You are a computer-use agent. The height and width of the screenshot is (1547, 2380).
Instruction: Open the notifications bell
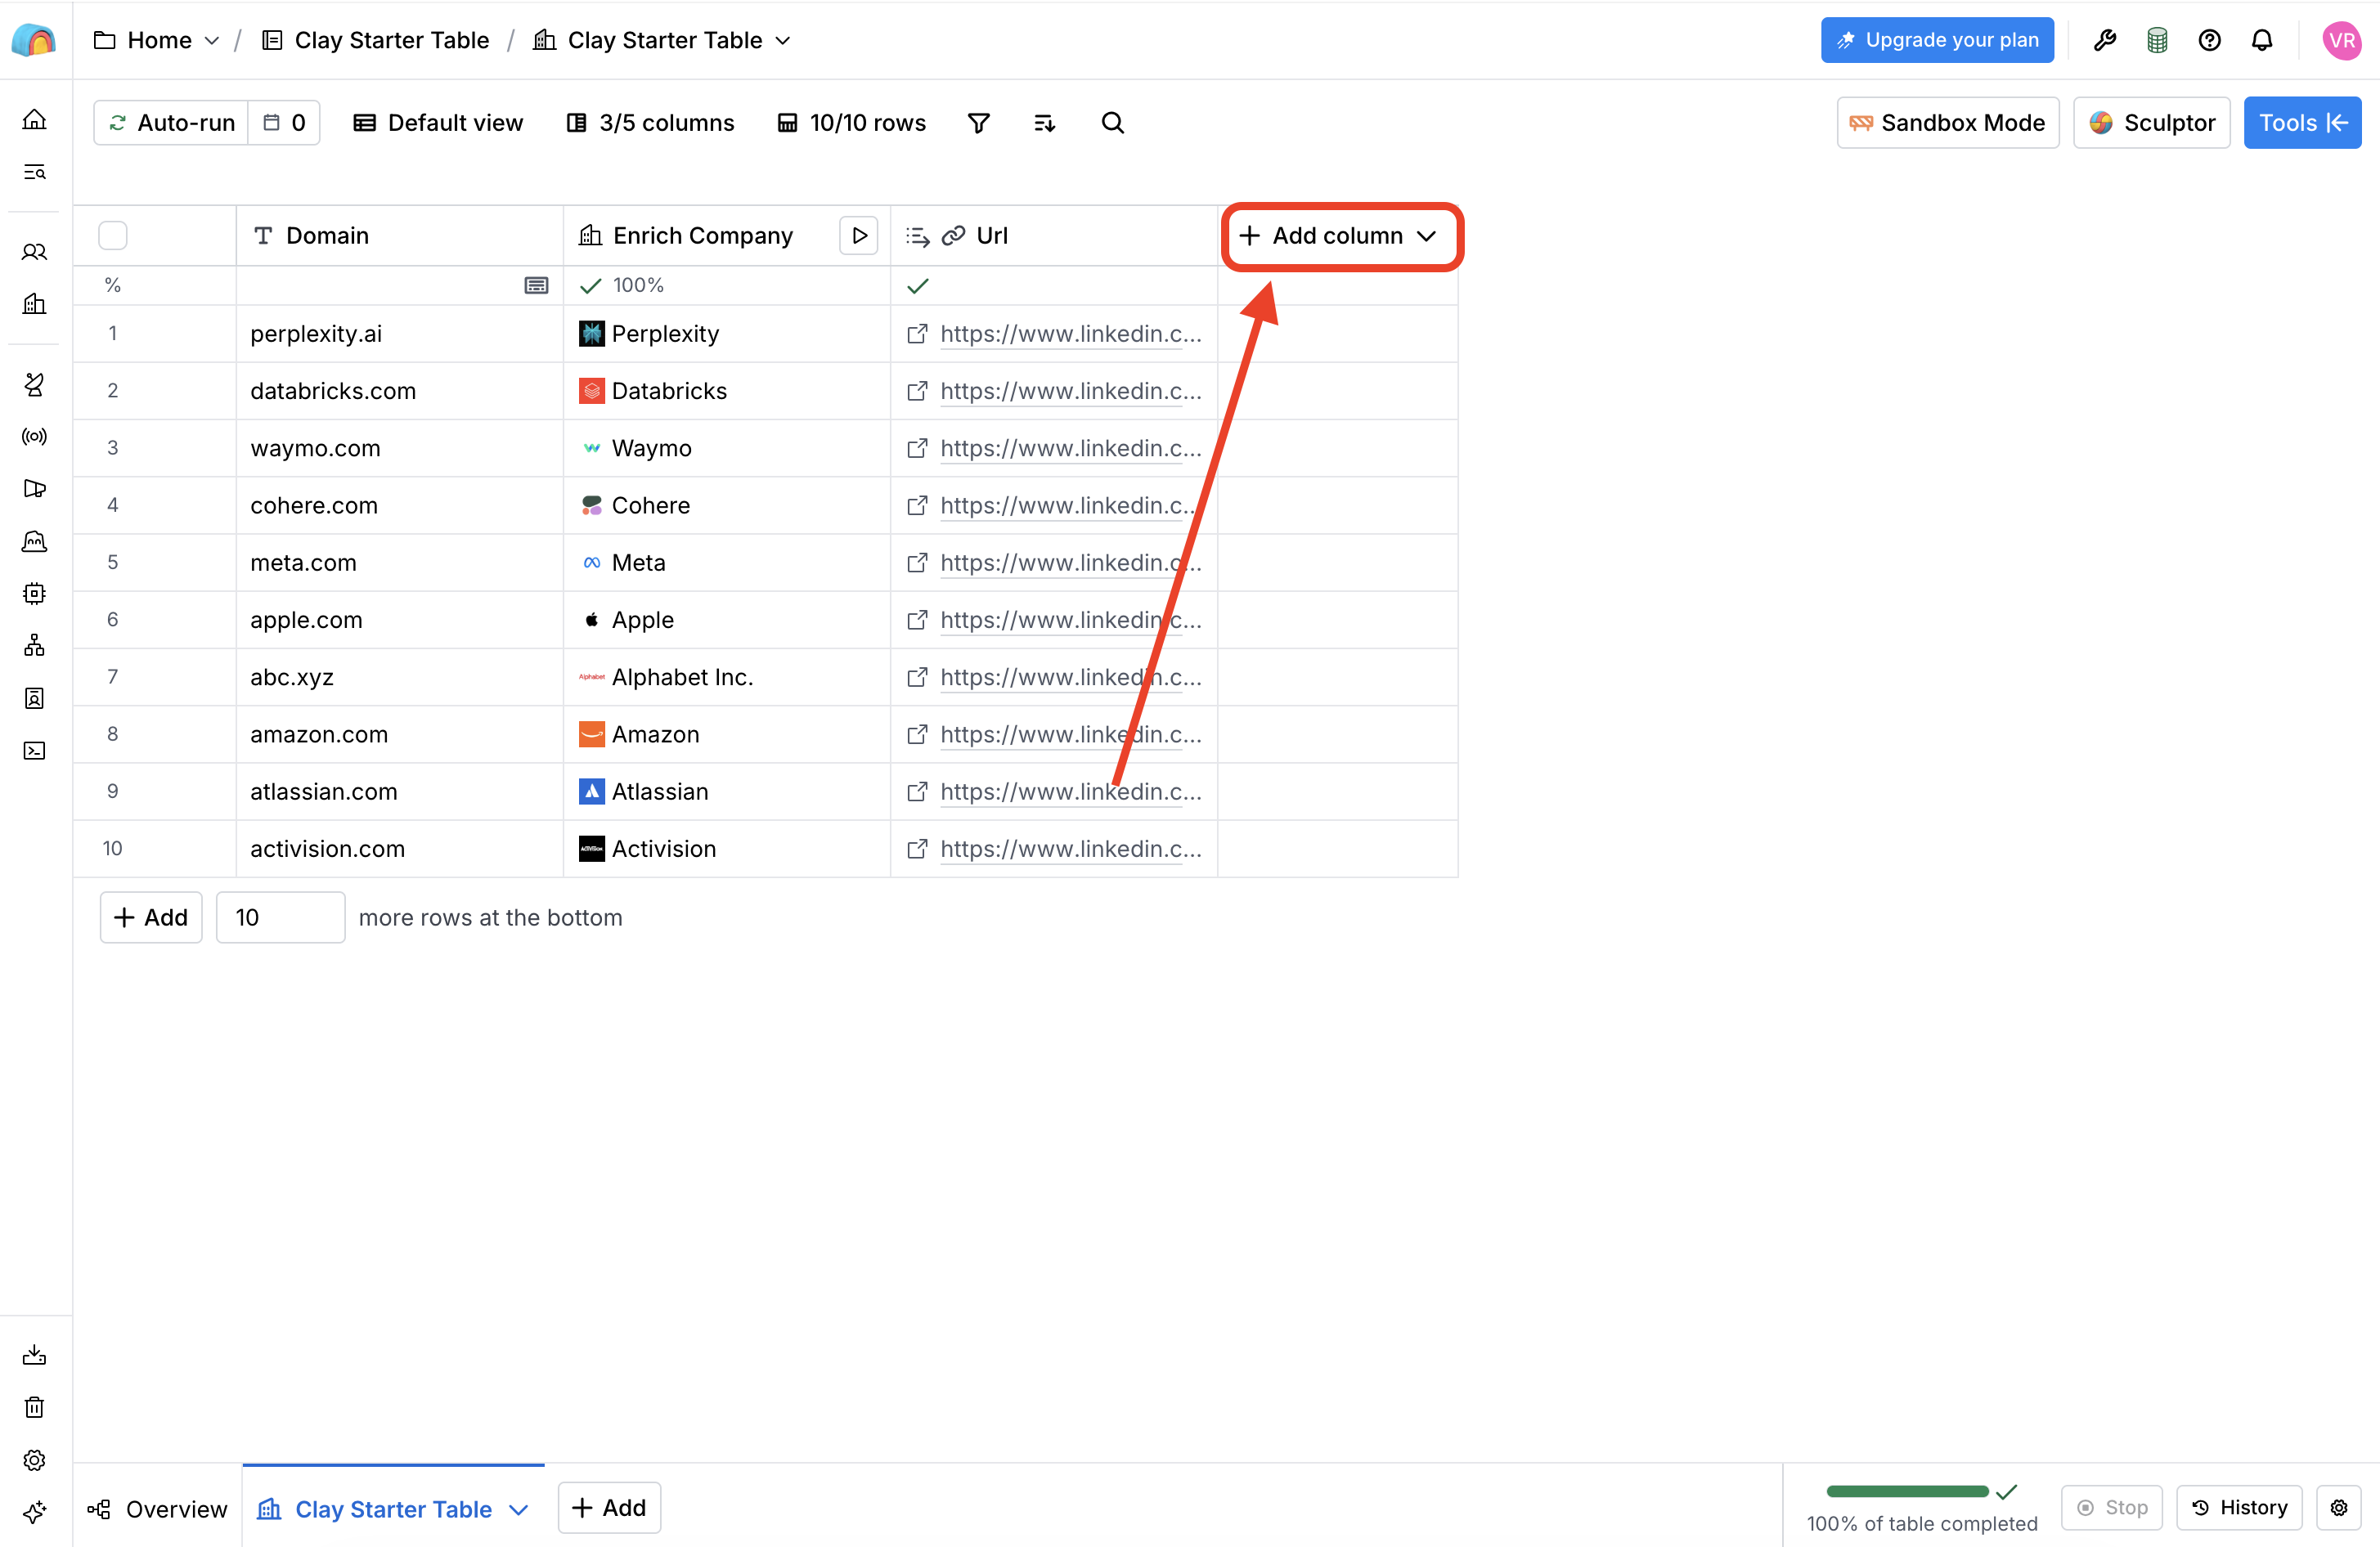click(x=2262, y=40)
